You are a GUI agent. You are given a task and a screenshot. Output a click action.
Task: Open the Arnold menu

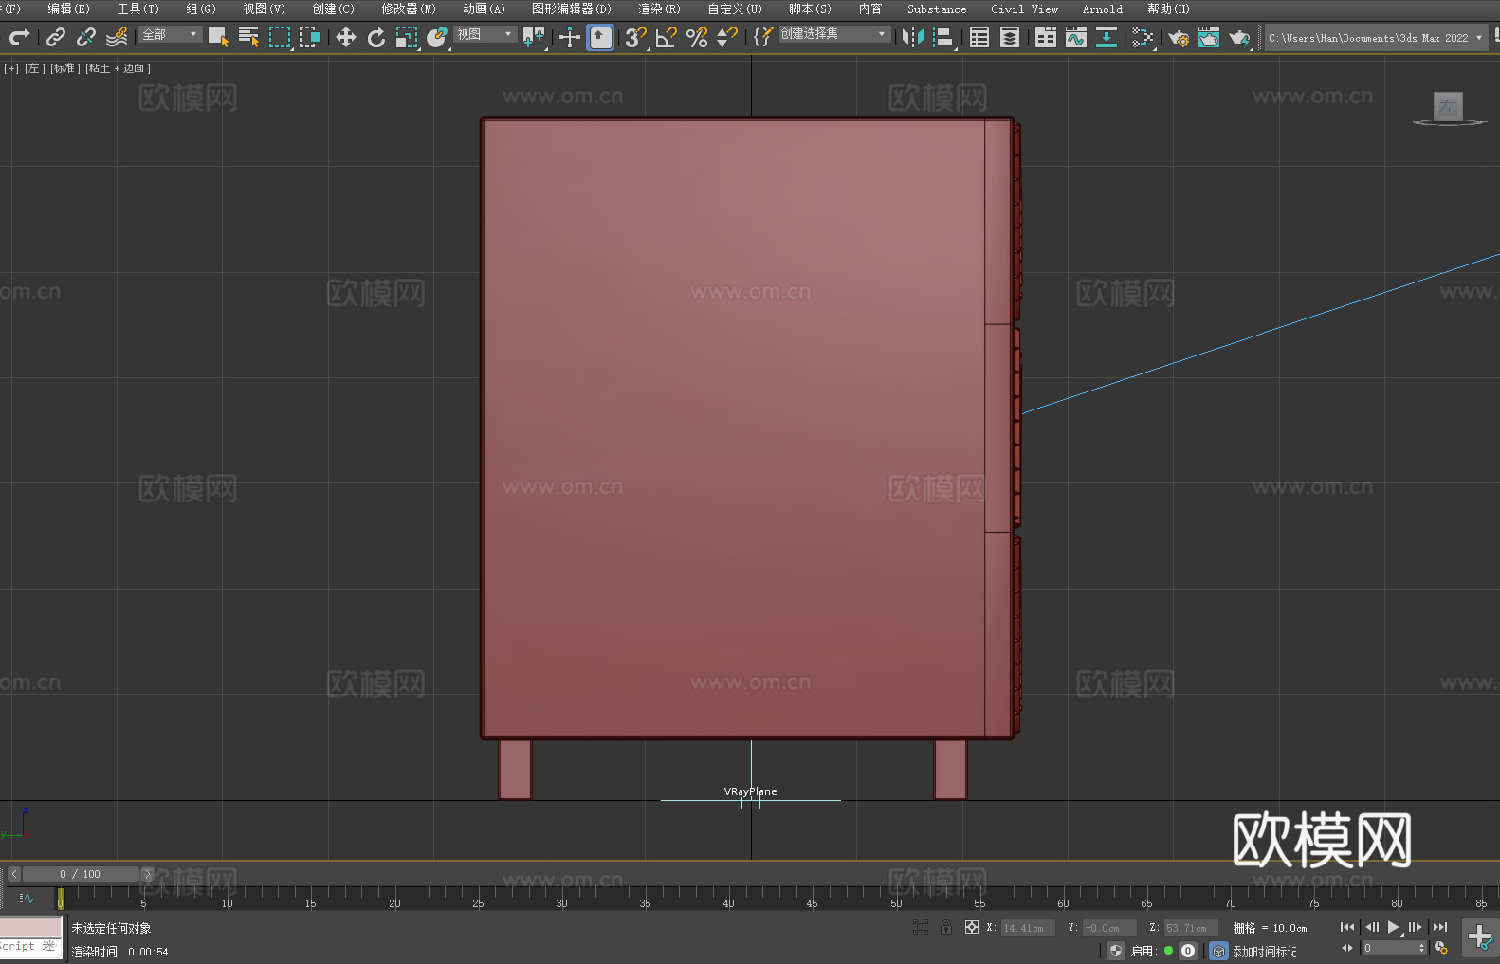coord(1103,9)
